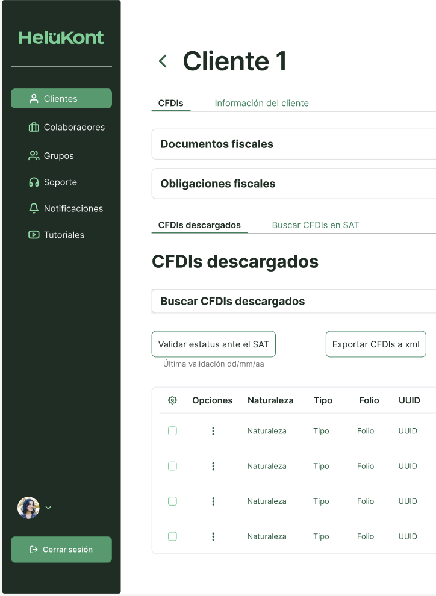Click the table settings gear icon

[x=172, y=400]
